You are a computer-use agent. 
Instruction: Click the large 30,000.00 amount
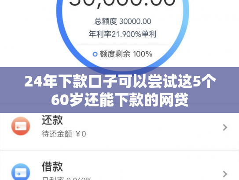(122, 3)
